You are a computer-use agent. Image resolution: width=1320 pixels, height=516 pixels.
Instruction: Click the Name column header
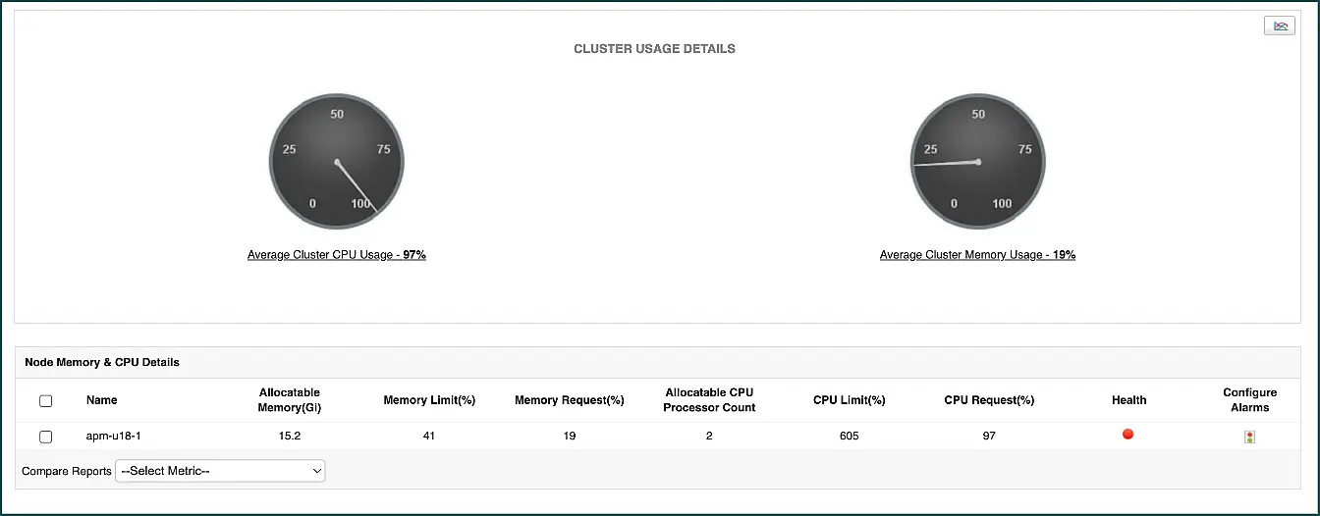(x=101, y=400)
